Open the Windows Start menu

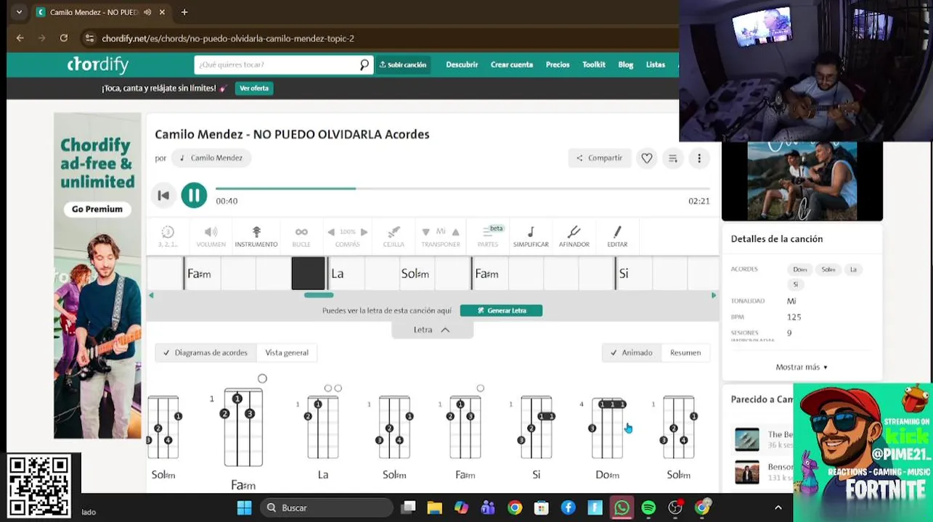coord(244,507)
